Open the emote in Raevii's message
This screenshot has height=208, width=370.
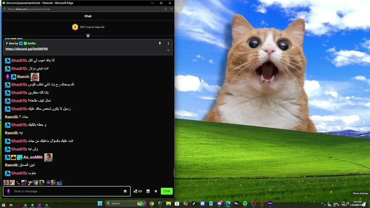(x=35, y=77)
